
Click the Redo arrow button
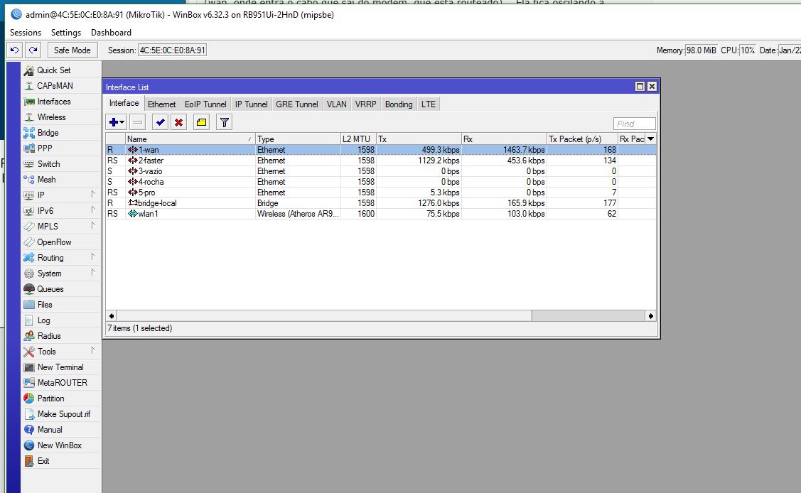click(x=33, y=50)
